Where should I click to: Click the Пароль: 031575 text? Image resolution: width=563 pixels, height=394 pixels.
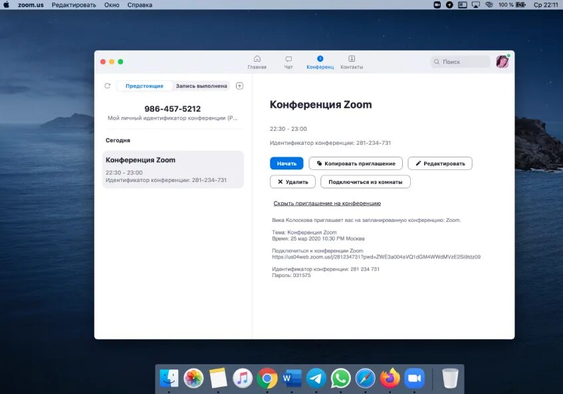coord(291,275)
